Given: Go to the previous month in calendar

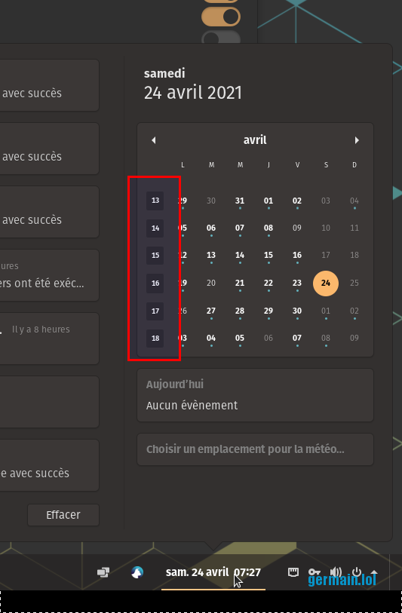Looking at the screenshot, I should click(154, 140).
